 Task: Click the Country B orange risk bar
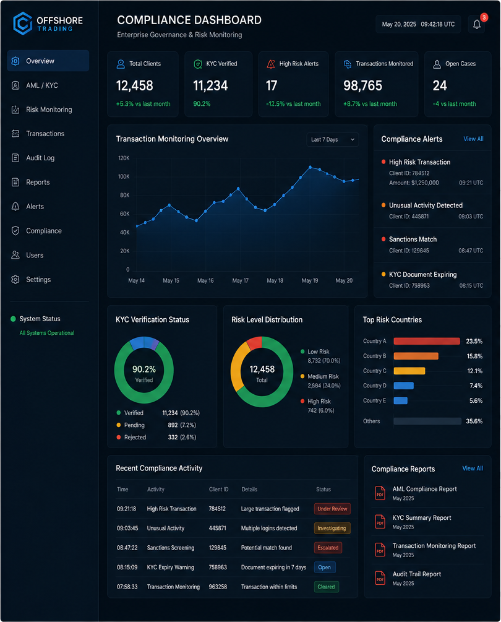coord(416,356)
